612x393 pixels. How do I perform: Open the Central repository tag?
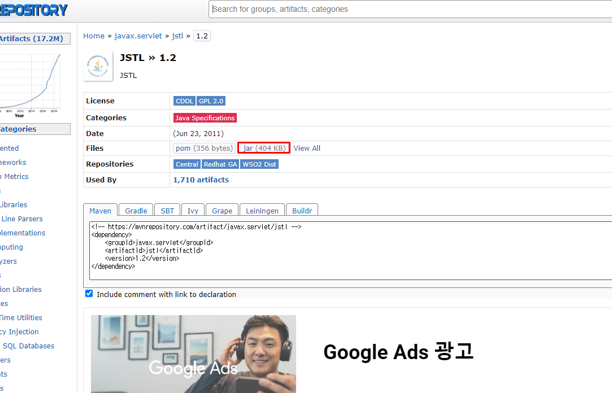[x=186, y=164]
